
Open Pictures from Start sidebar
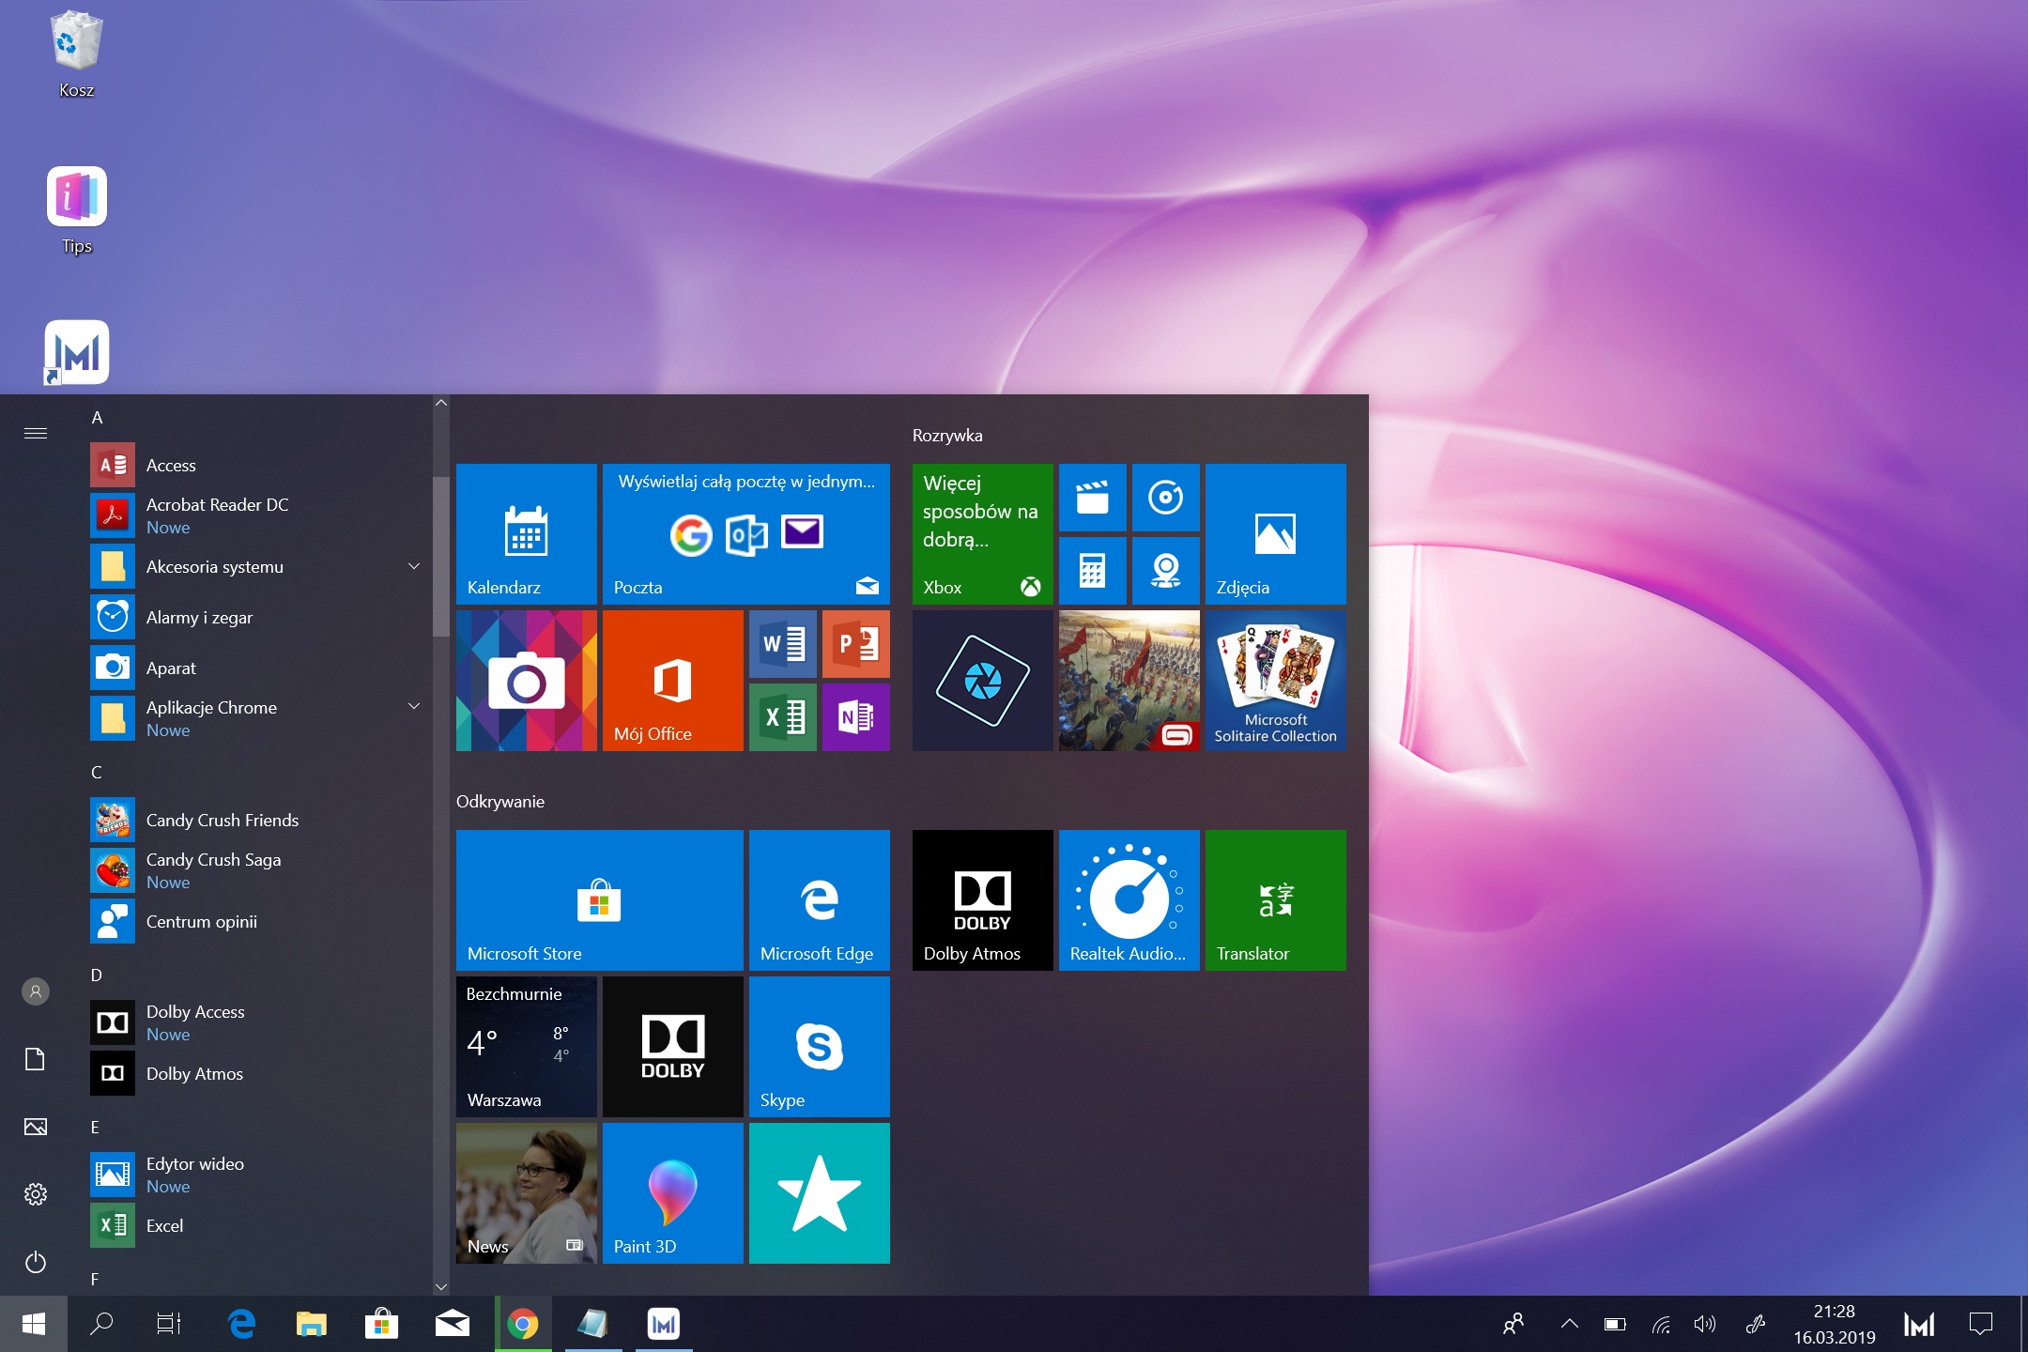point(36,1127)
